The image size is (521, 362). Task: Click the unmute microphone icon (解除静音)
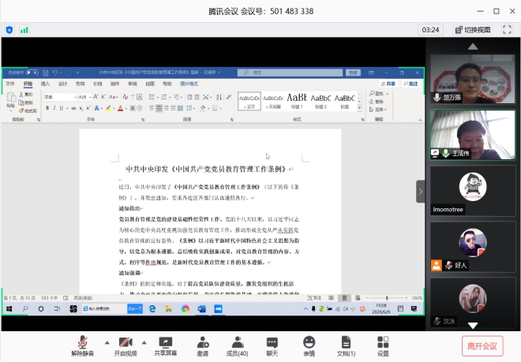coord(80,343)
